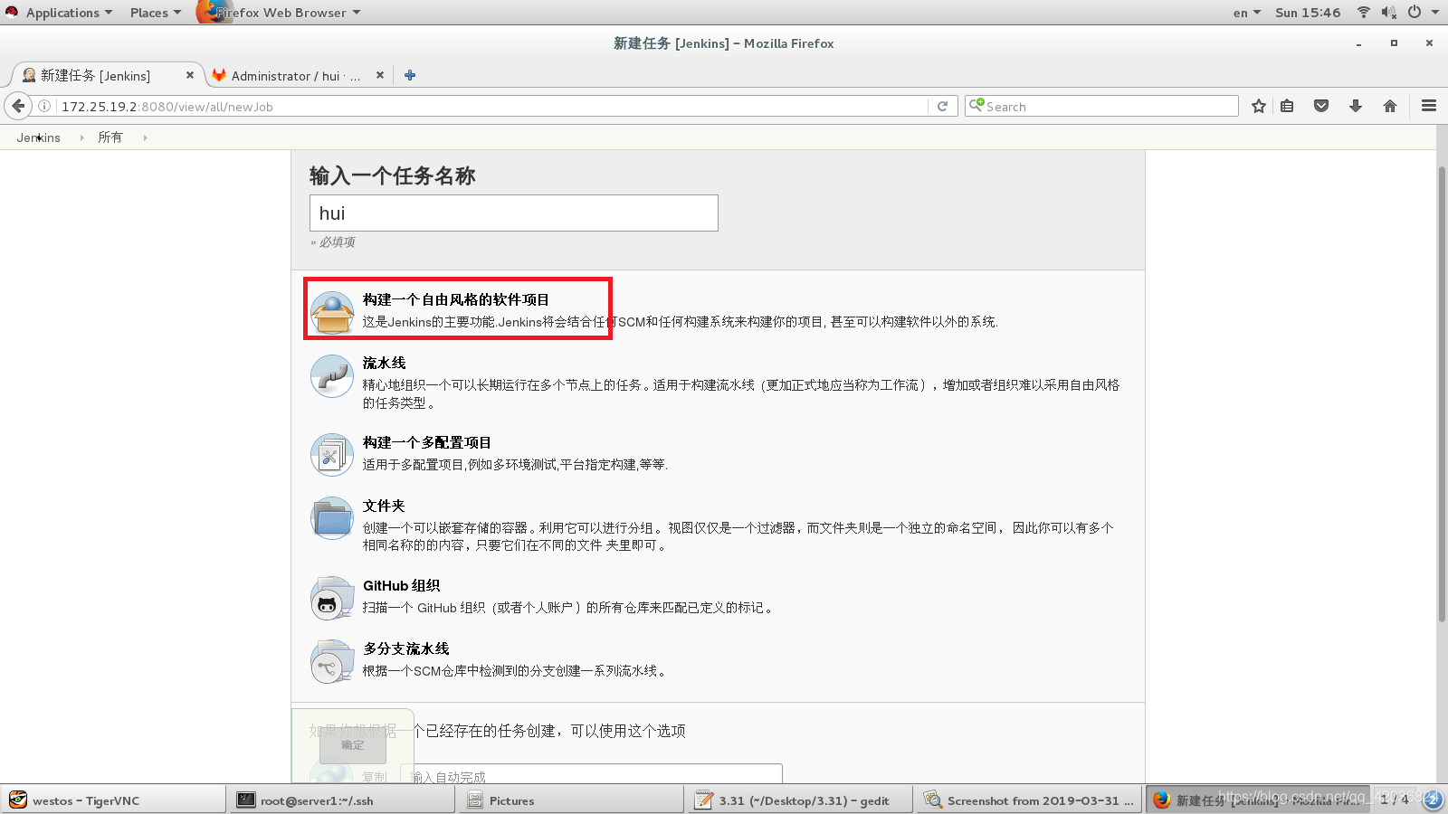Open a new tab with the plus icon
Viewport: 1448px width, 814px height.
[x=410, y=75]
